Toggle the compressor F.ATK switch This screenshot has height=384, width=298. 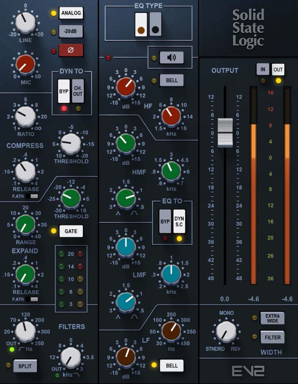32,196
